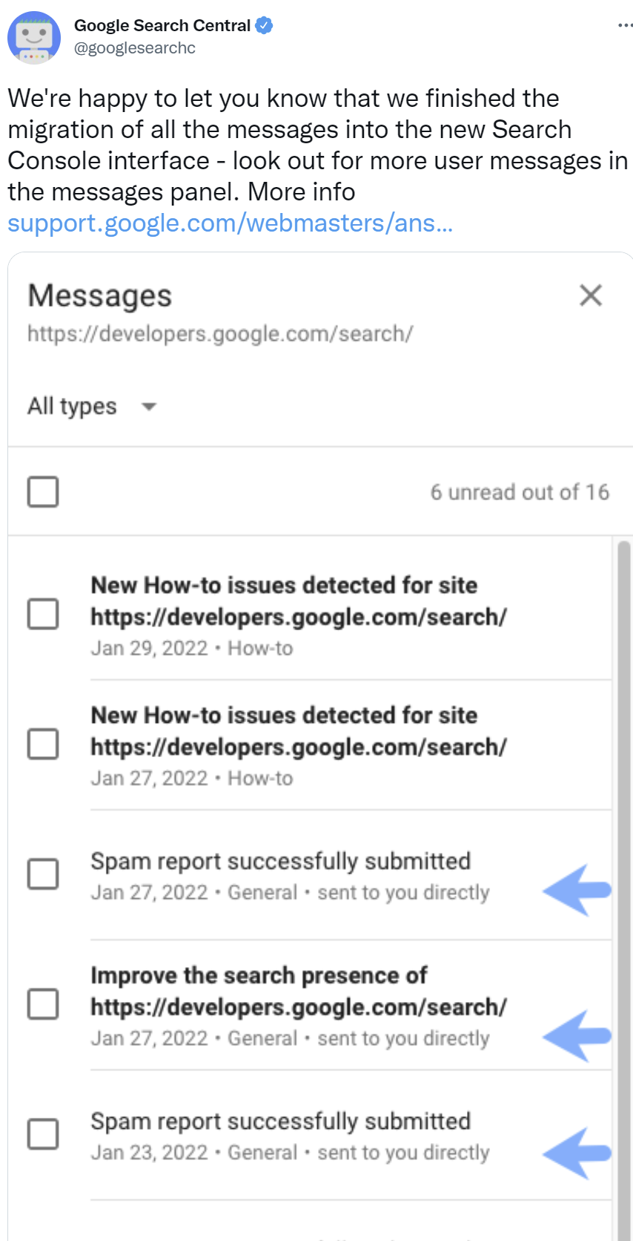
Task: Close the Messages panel
Action: click(x=590, y=295)
